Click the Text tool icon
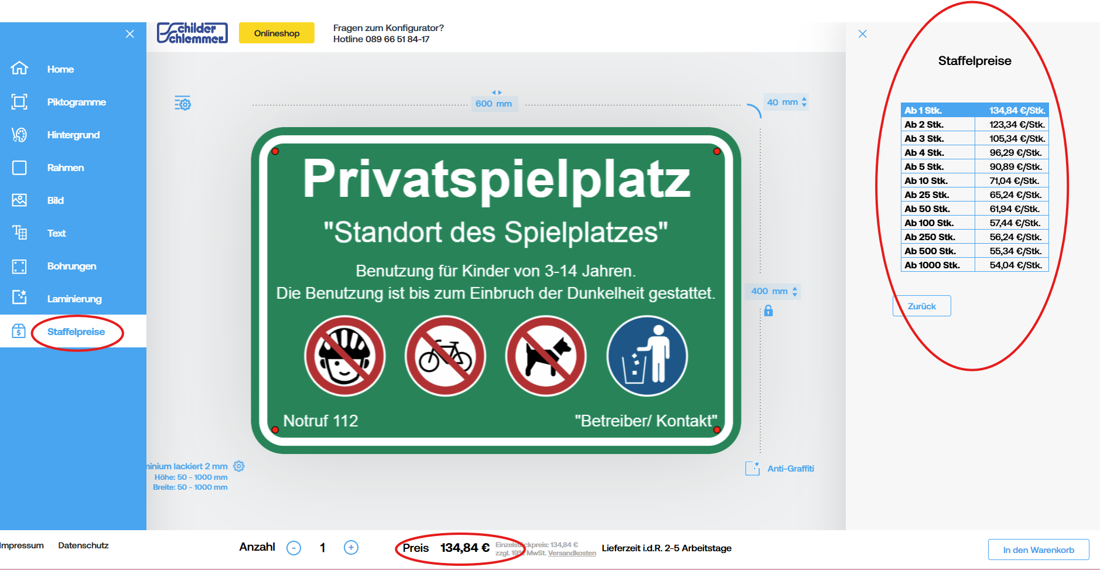Viewport: 1100px width, 570px height. (19, 233)
